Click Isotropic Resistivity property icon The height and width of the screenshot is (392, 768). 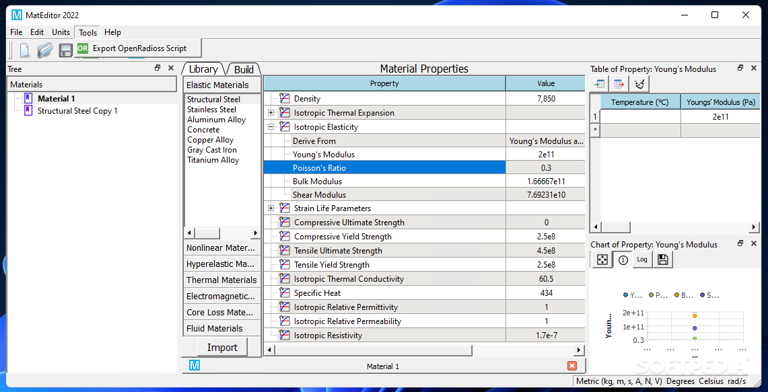tap(285, 336)
